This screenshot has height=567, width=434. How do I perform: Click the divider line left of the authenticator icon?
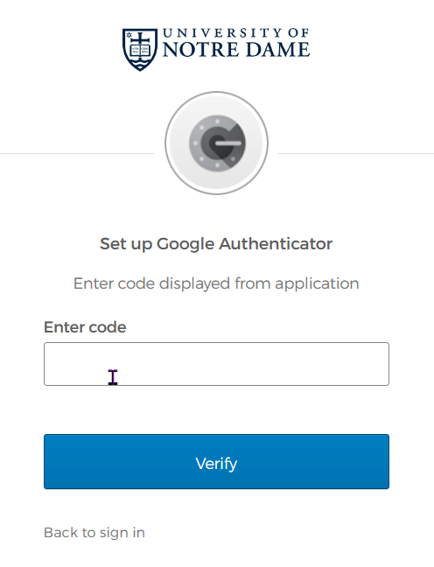77,154
